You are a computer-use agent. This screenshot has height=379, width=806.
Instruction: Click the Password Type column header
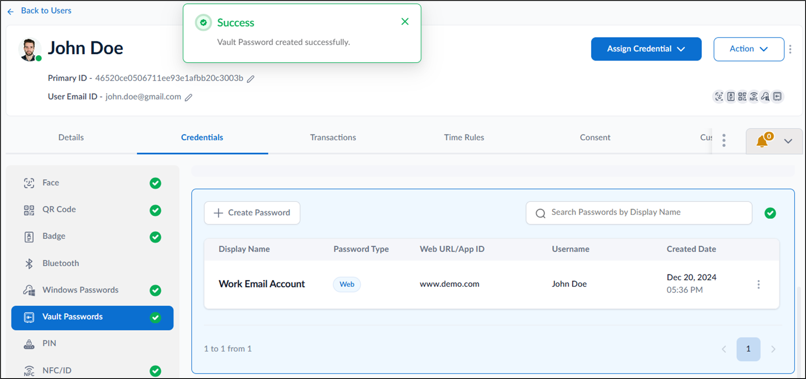click(361, 249)
